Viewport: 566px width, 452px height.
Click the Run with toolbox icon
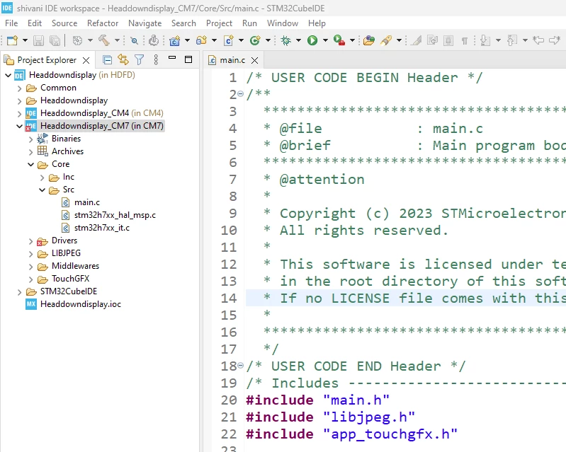339,40
